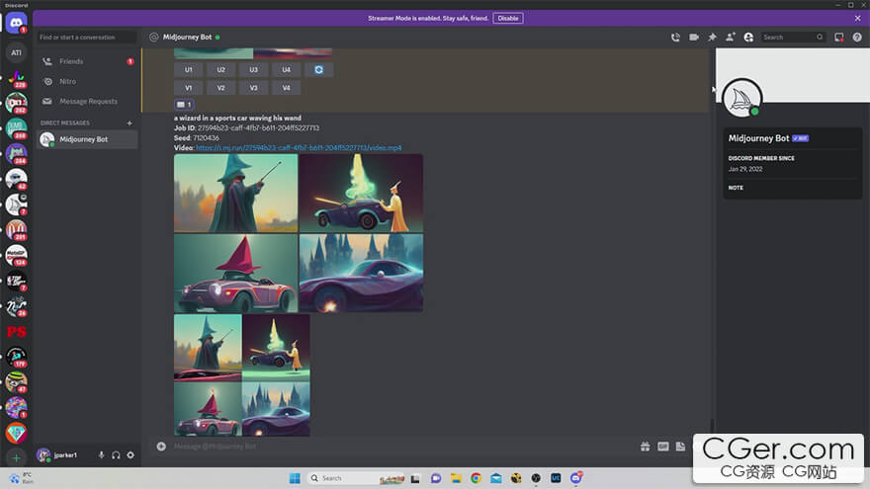
Task: Click the header Search field
Action: point(792,38)
